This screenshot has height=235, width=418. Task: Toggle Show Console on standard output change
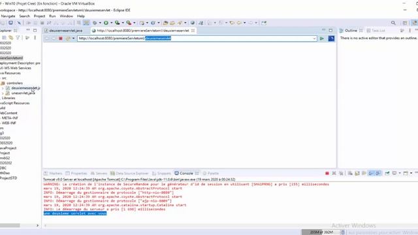[x=371, y=173]
